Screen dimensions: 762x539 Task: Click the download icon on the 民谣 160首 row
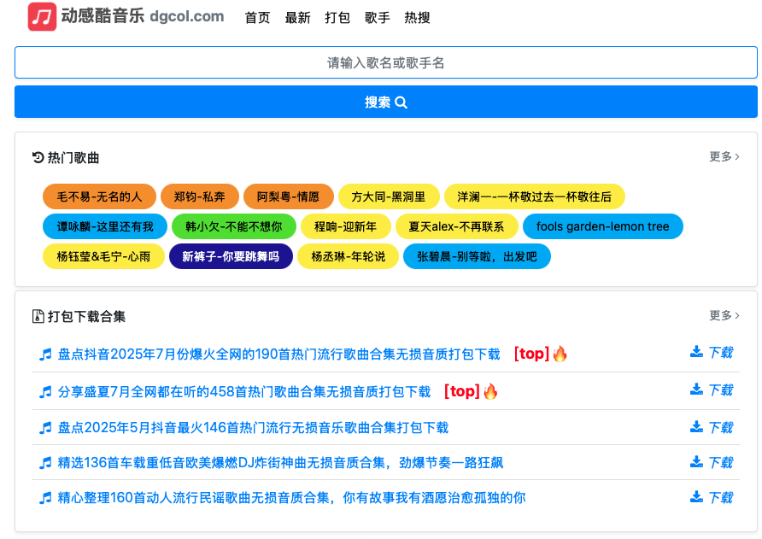coord(696,497)
